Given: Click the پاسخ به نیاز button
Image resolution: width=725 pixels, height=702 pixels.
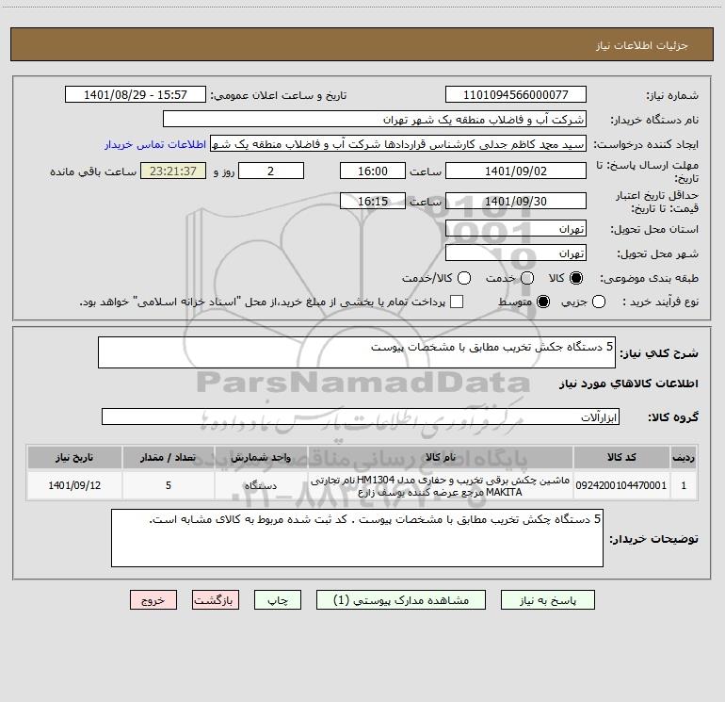Looking at the screenshot, I should [x=547, y=599].
